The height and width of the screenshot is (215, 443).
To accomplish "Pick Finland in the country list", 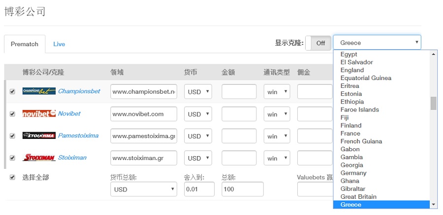I will (381, 125).
